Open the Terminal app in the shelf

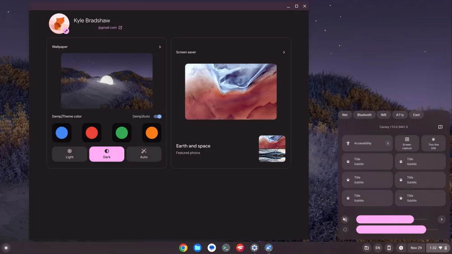(x=226, y=248)
